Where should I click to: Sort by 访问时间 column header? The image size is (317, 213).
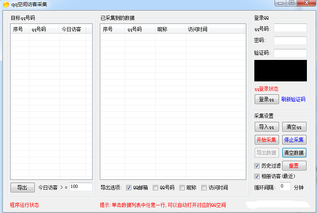198,29
